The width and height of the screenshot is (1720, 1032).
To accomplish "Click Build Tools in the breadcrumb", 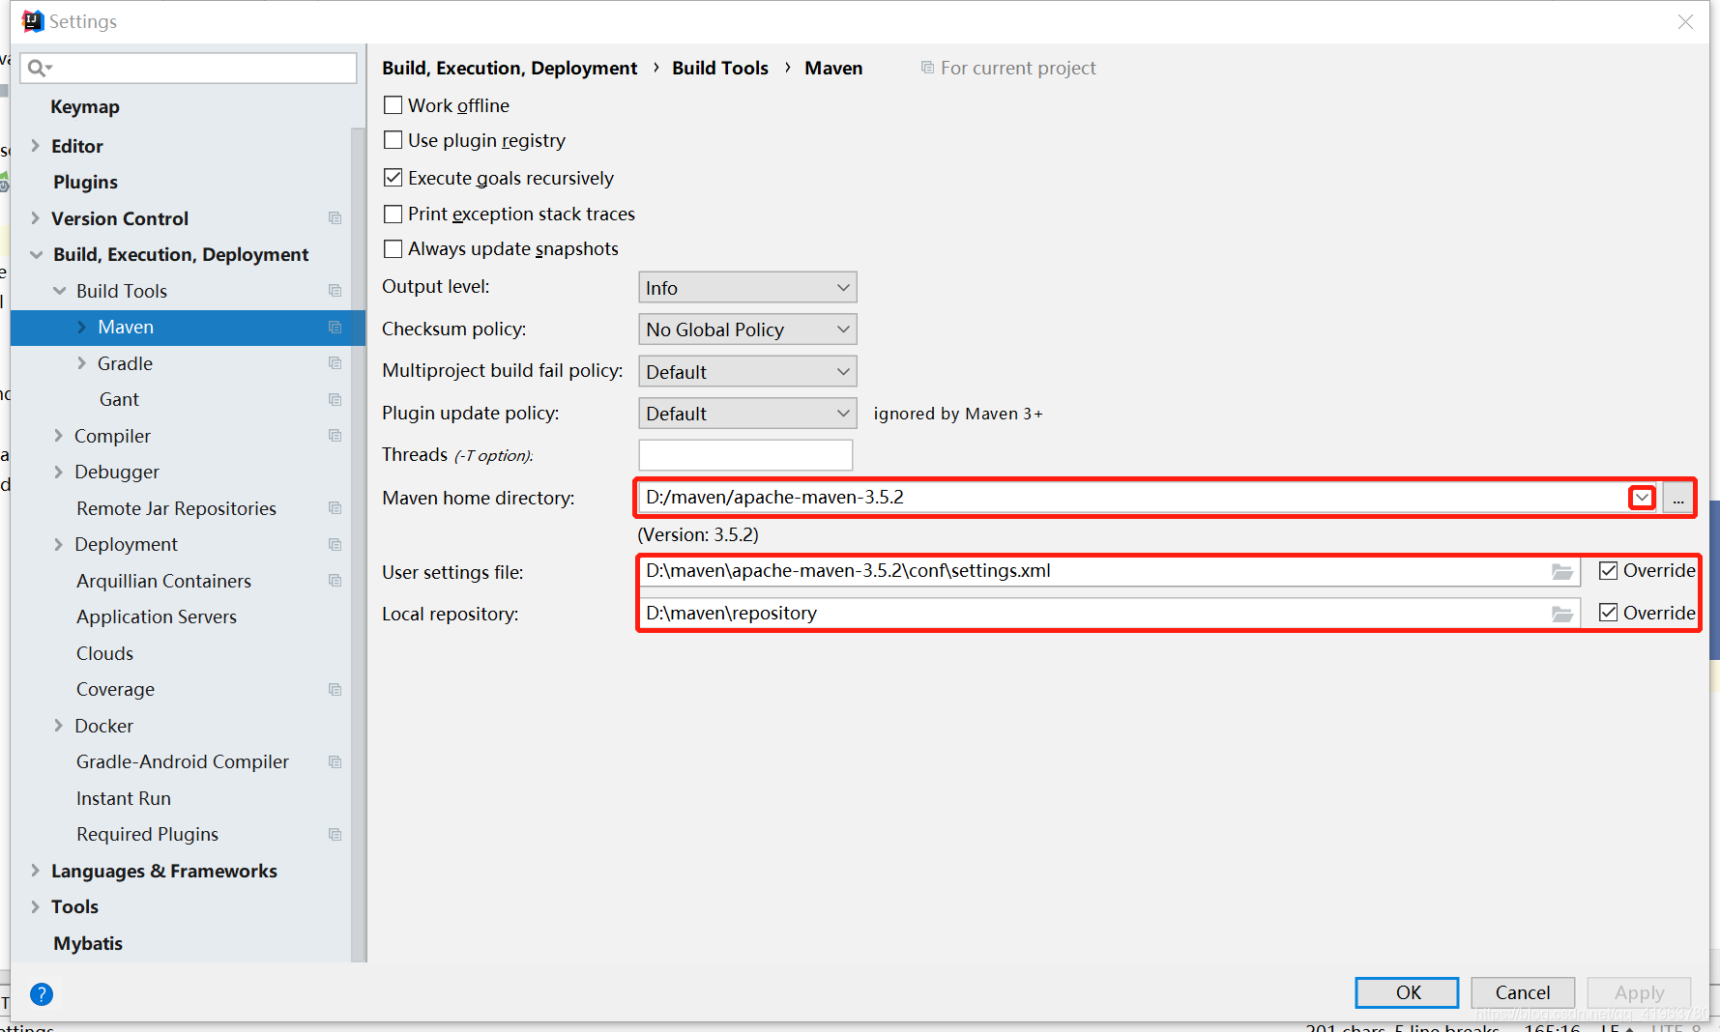I will [x=720, y=68].
